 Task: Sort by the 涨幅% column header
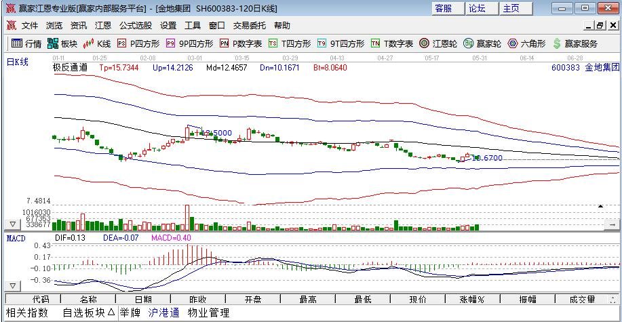tap(473, 300)
